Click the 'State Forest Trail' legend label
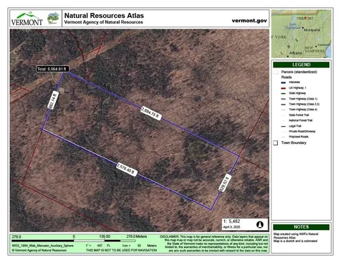Viewport: 341px width, 263px height. click(x=299, y=115)
